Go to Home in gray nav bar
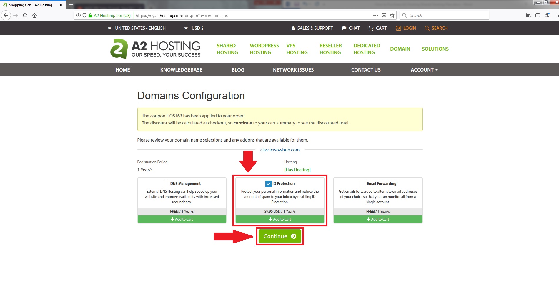Viewport: 559px width, 284px height. (123, 70)
